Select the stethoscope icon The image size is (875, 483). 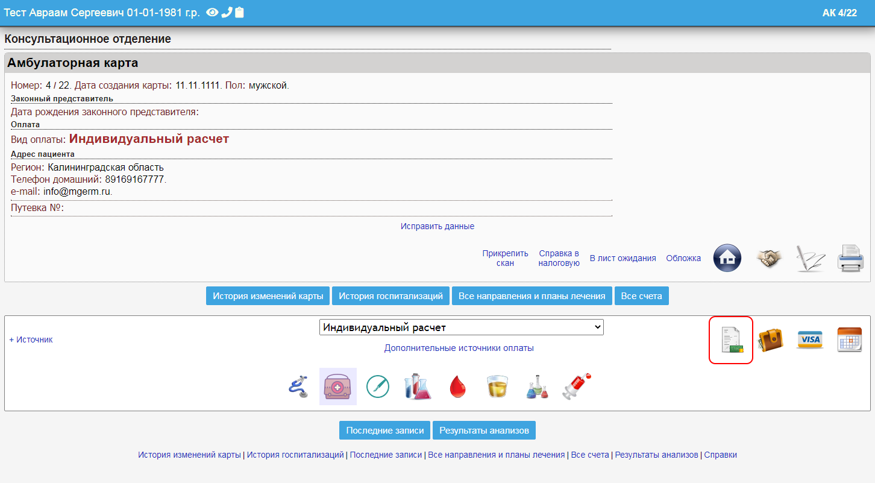[x=299, y=387]
